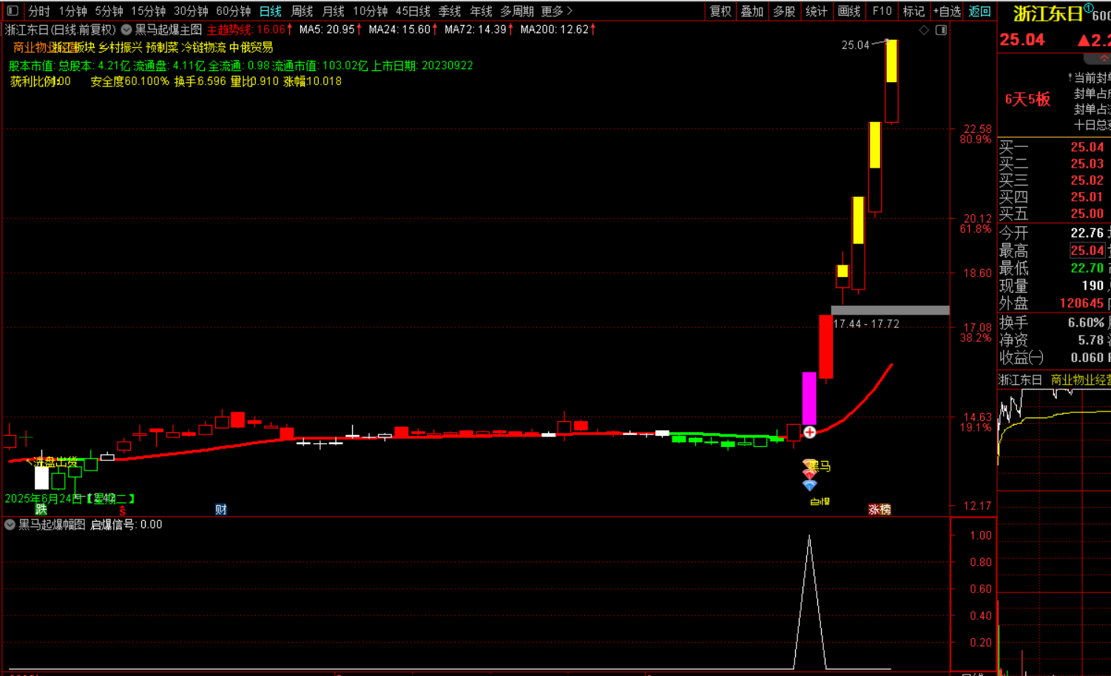Click the 跌 marker badge
The height and width of the screenshot is (676, 1111).
pyautogui.click(x=41, y=509)
